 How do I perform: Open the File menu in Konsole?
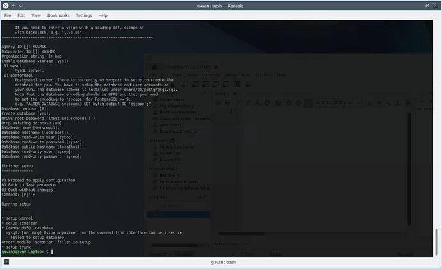7,15
